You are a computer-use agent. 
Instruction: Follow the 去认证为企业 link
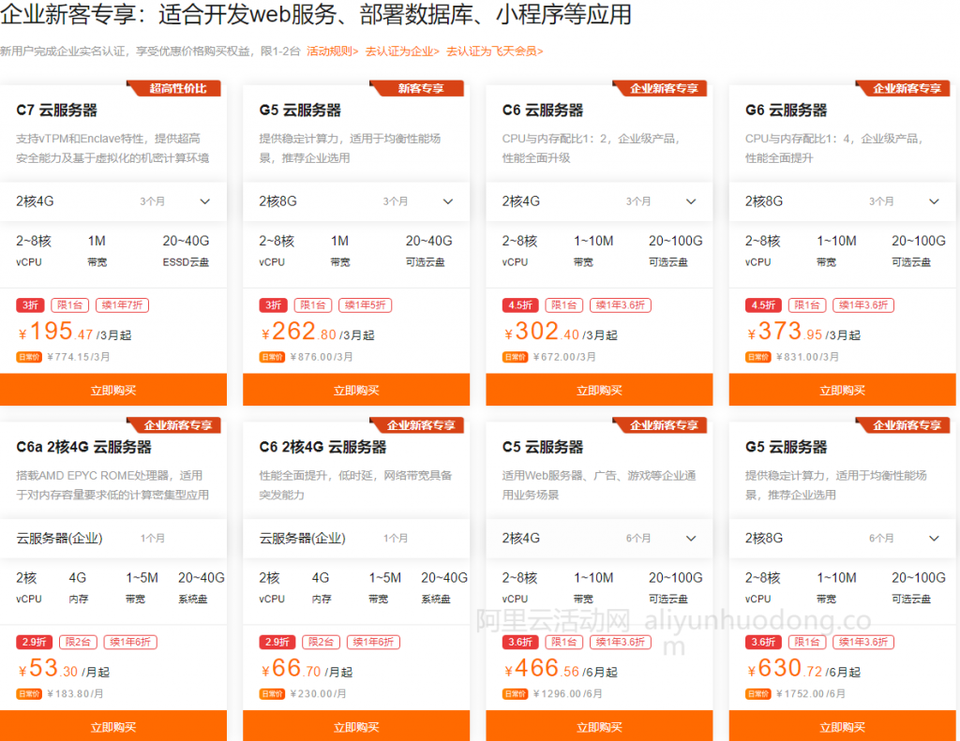[402, 52]
